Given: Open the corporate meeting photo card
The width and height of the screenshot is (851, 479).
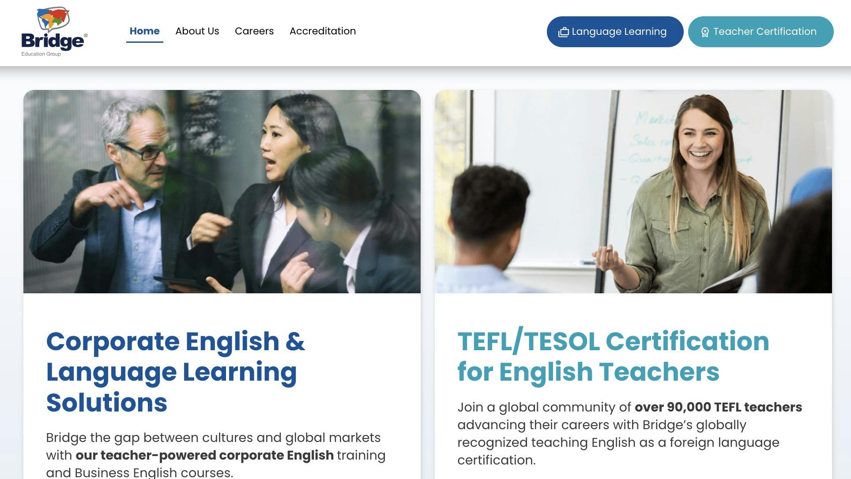Looking at the screenshot, I should coord(222,191).
